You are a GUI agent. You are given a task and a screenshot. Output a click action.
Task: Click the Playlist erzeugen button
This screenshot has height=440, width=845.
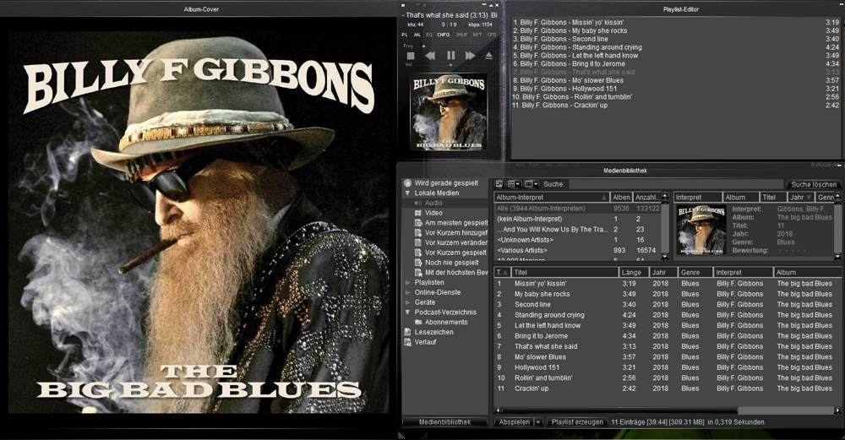tap(577, 421)
